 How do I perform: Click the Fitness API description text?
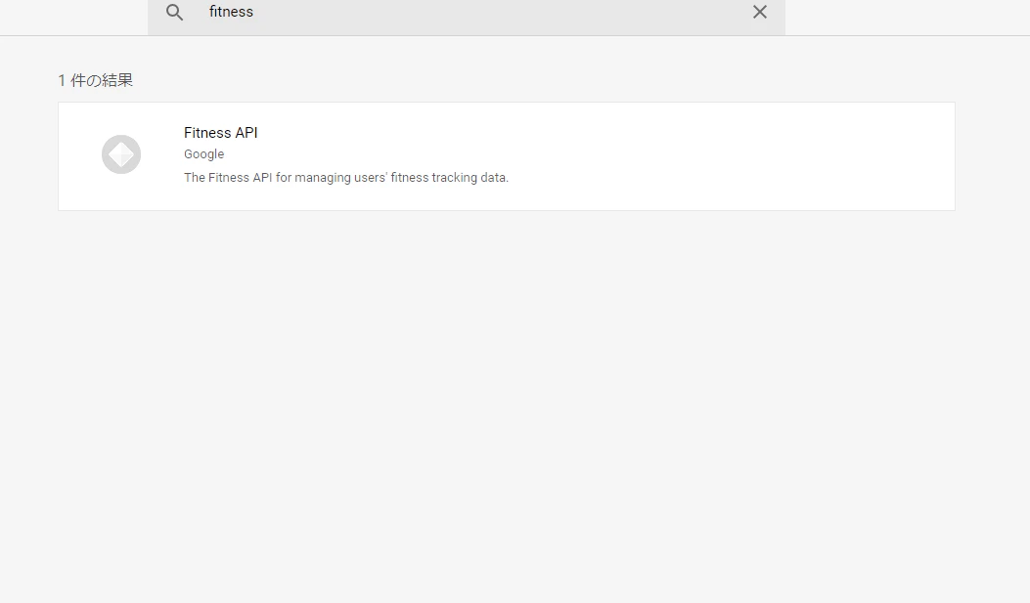tap(346, 177)
